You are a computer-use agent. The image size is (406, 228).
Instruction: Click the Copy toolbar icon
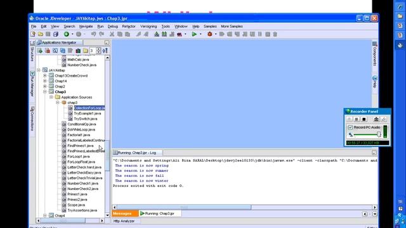(x=120, y=34)
